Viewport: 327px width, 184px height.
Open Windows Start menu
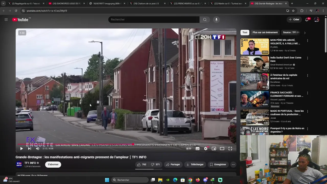tap(107, 180)
